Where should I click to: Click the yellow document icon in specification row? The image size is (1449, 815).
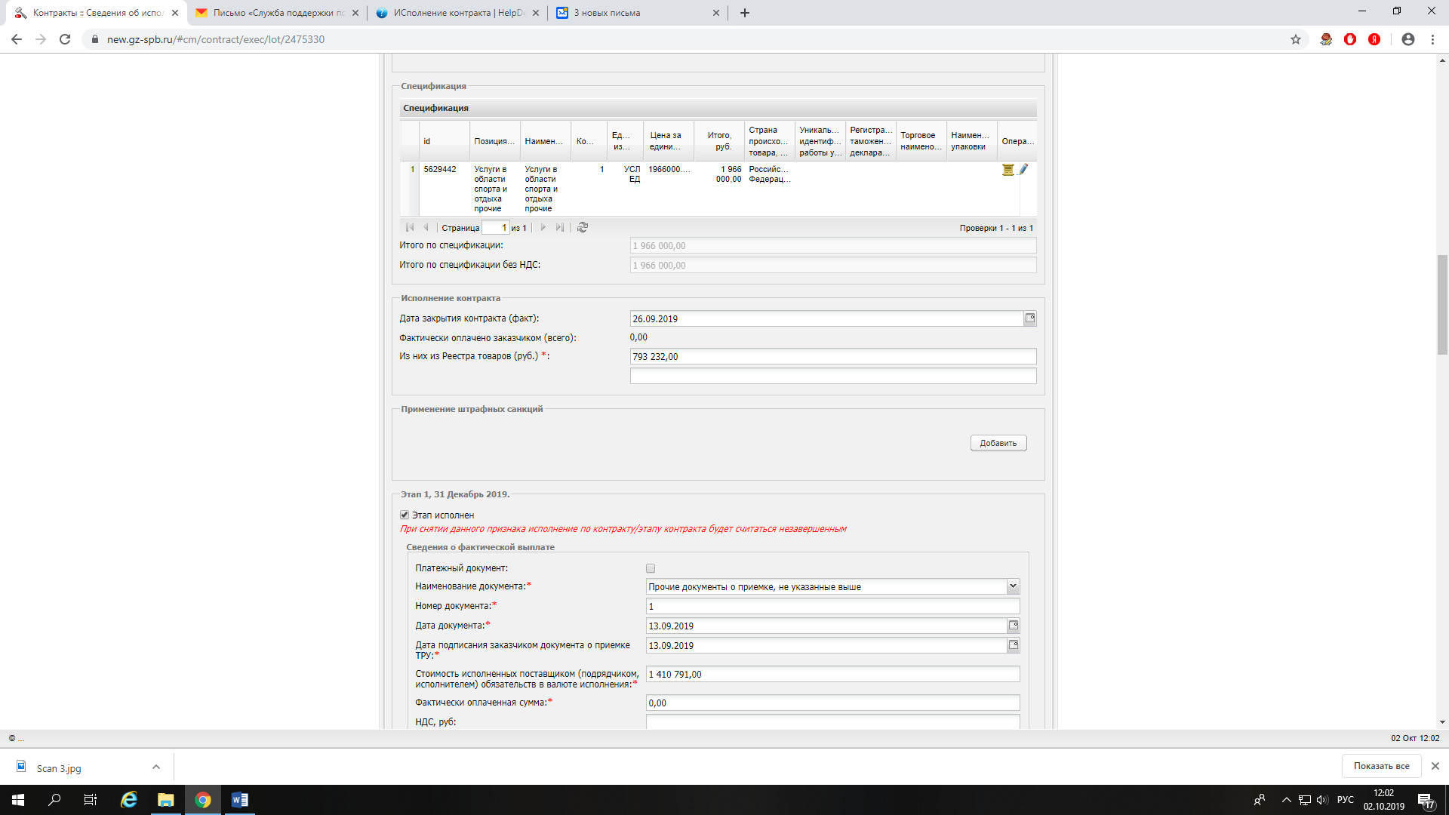point(1008,170)
